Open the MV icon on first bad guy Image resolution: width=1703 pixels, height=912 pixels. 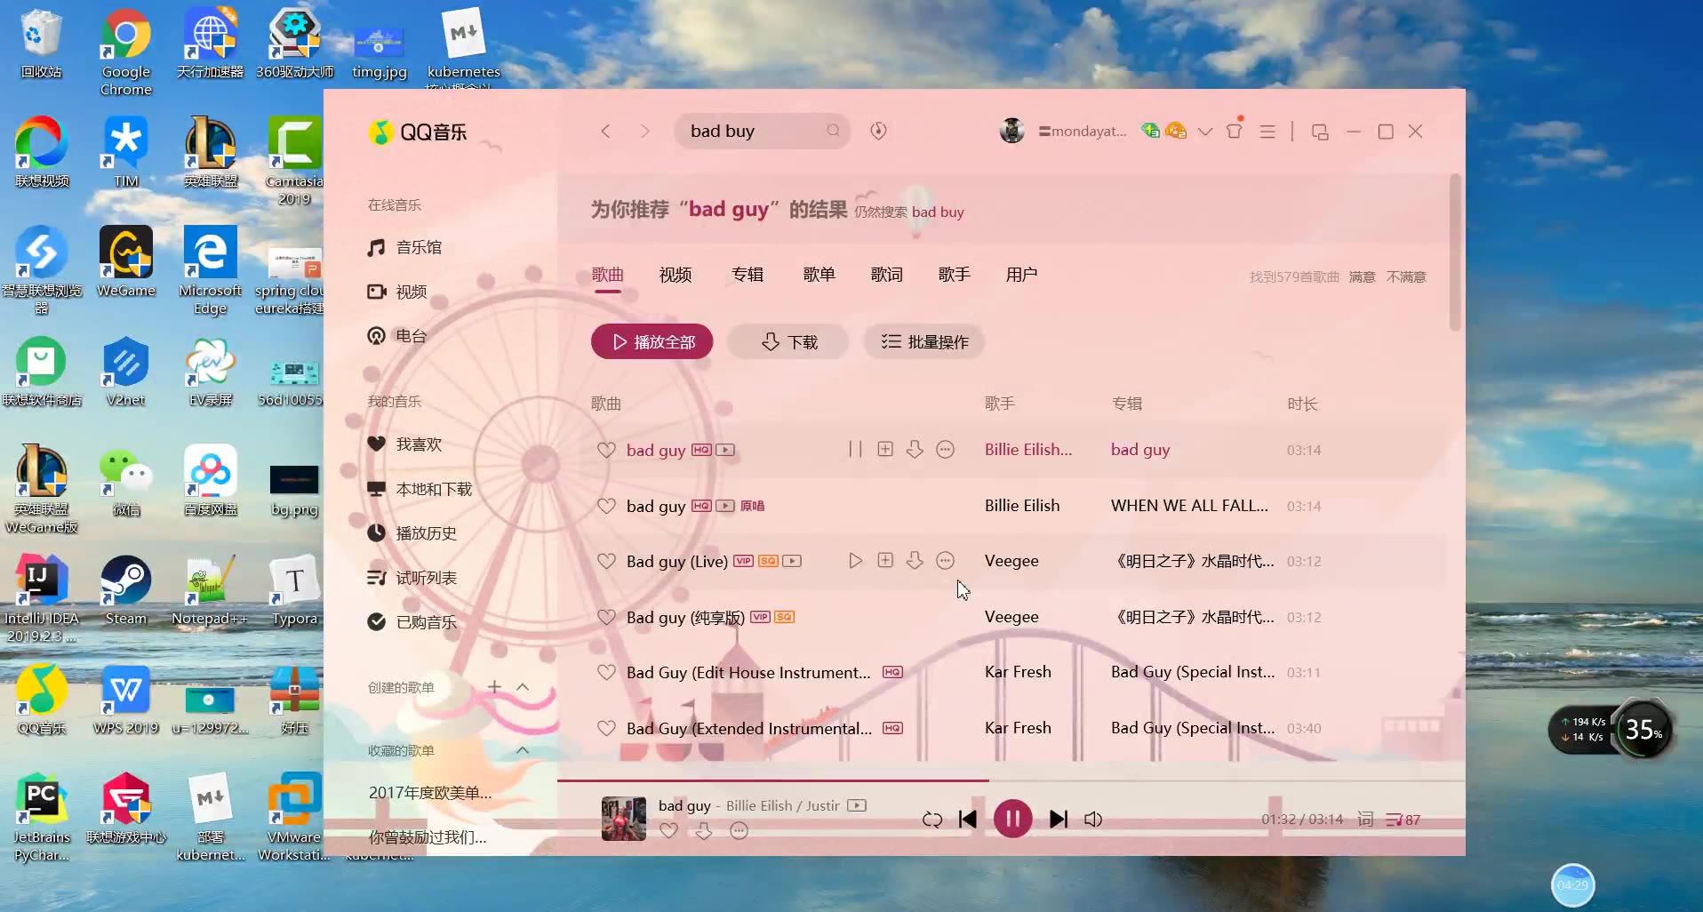click(x=725, y=450)
